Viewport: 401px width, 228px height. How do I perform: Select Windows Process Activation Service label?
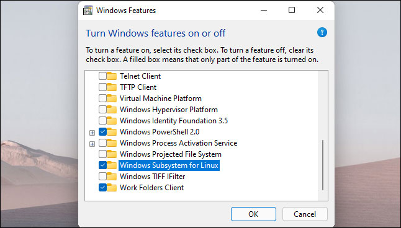(x=179, y=142)
